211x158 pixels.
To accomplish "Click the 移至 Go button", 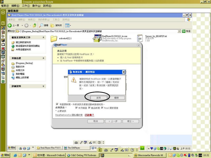I will 186,31.
